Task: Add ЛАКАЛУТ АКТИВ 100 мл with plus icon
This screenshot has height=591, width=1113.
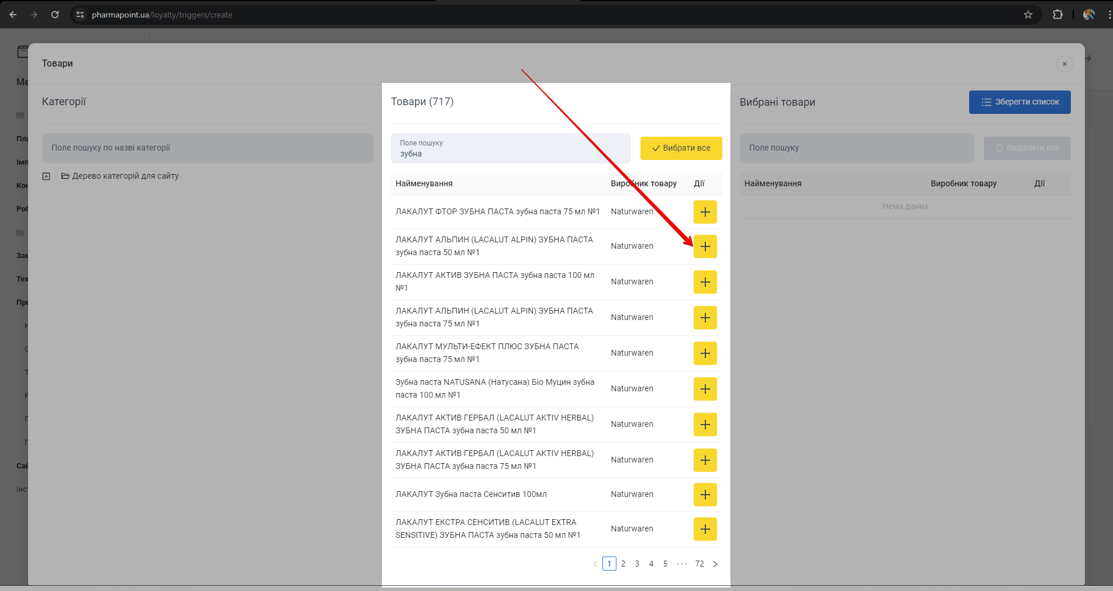Action: [705, 282]
